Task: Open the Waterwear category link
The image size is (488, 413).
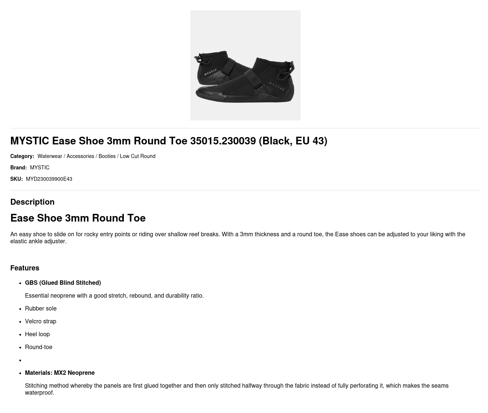Action: [50, 156]
